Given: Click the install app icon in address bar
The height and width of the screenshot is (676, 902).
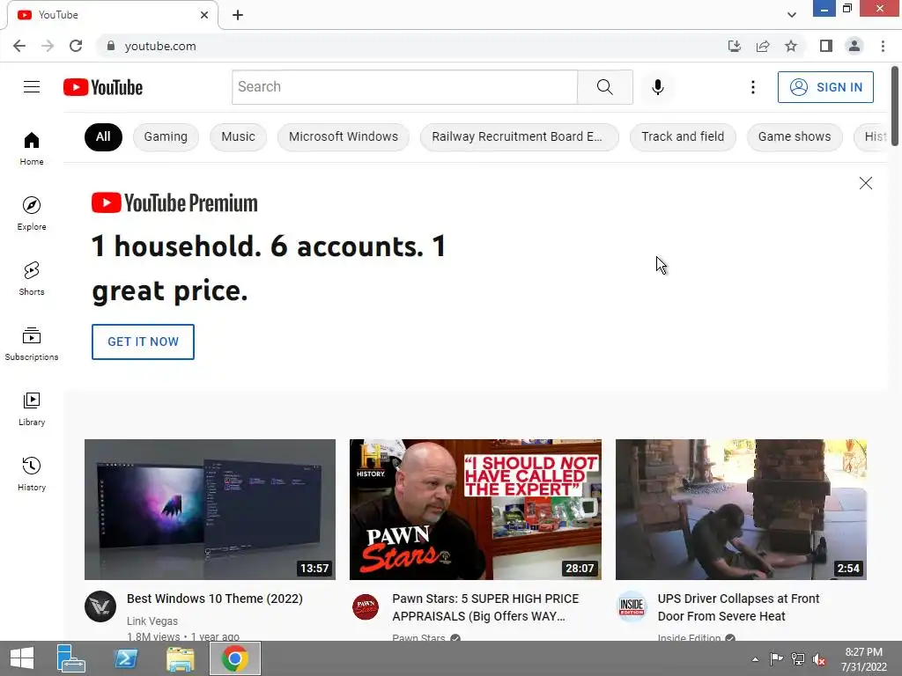Looking at the screenshot, I should point(734,46).
